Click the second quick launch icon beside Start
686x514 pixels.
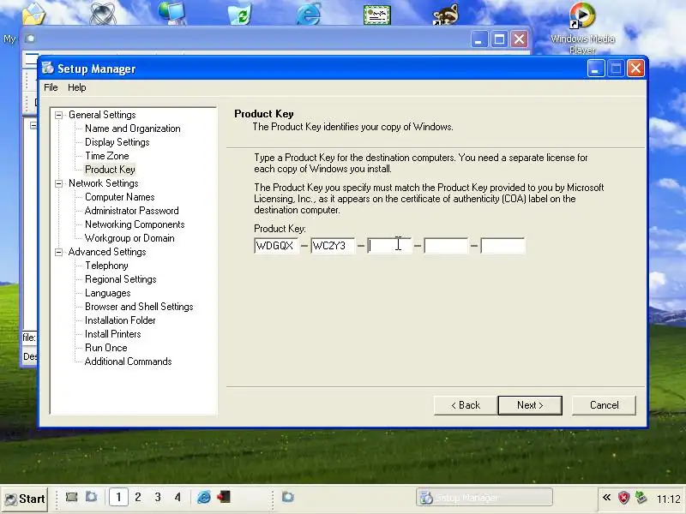(92, 497)
